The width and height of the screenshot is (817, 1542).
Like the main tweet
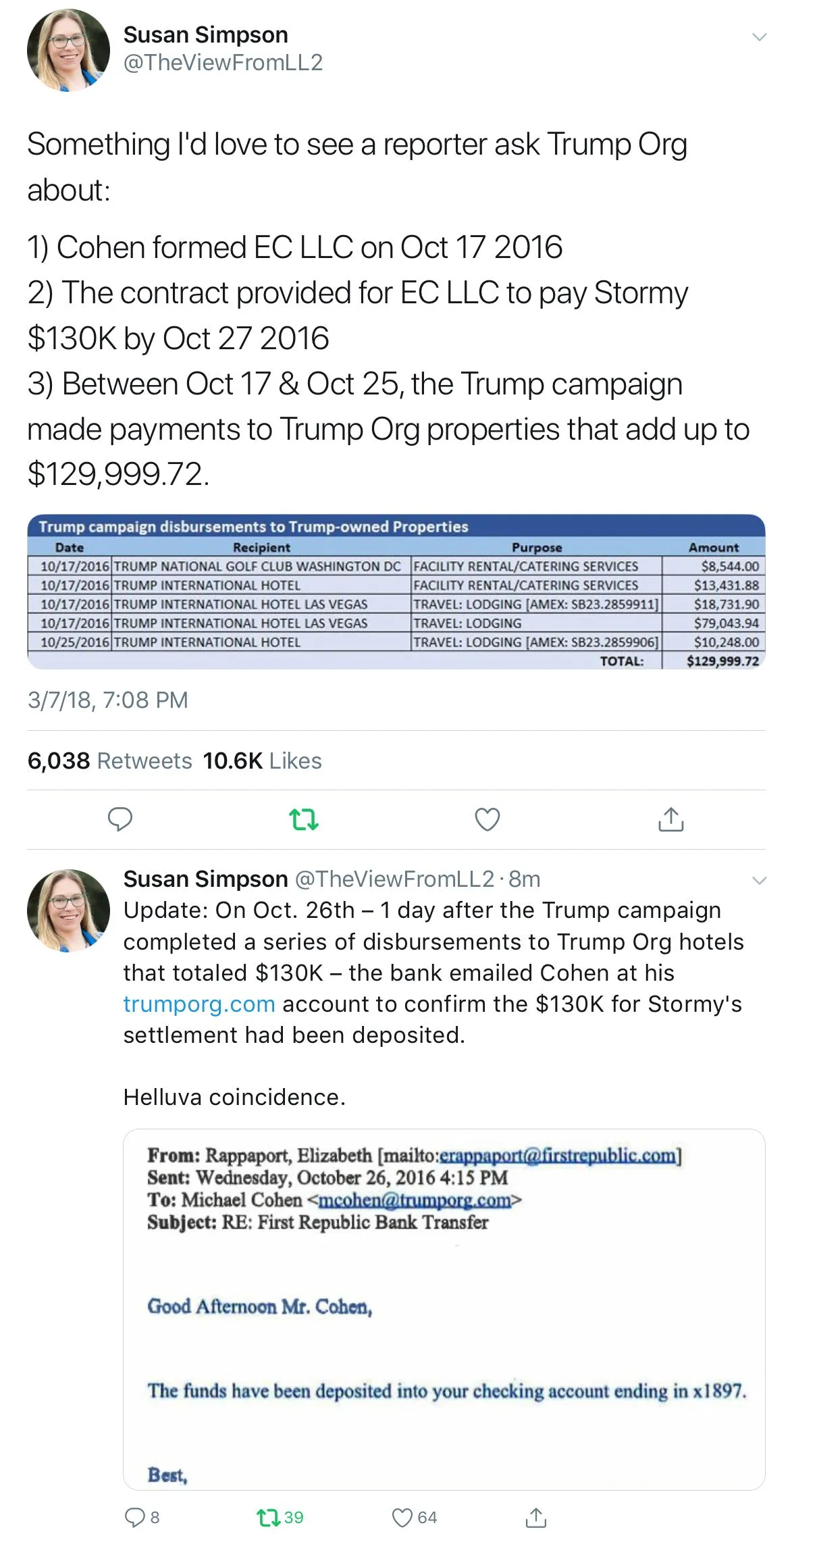(487, 819)
